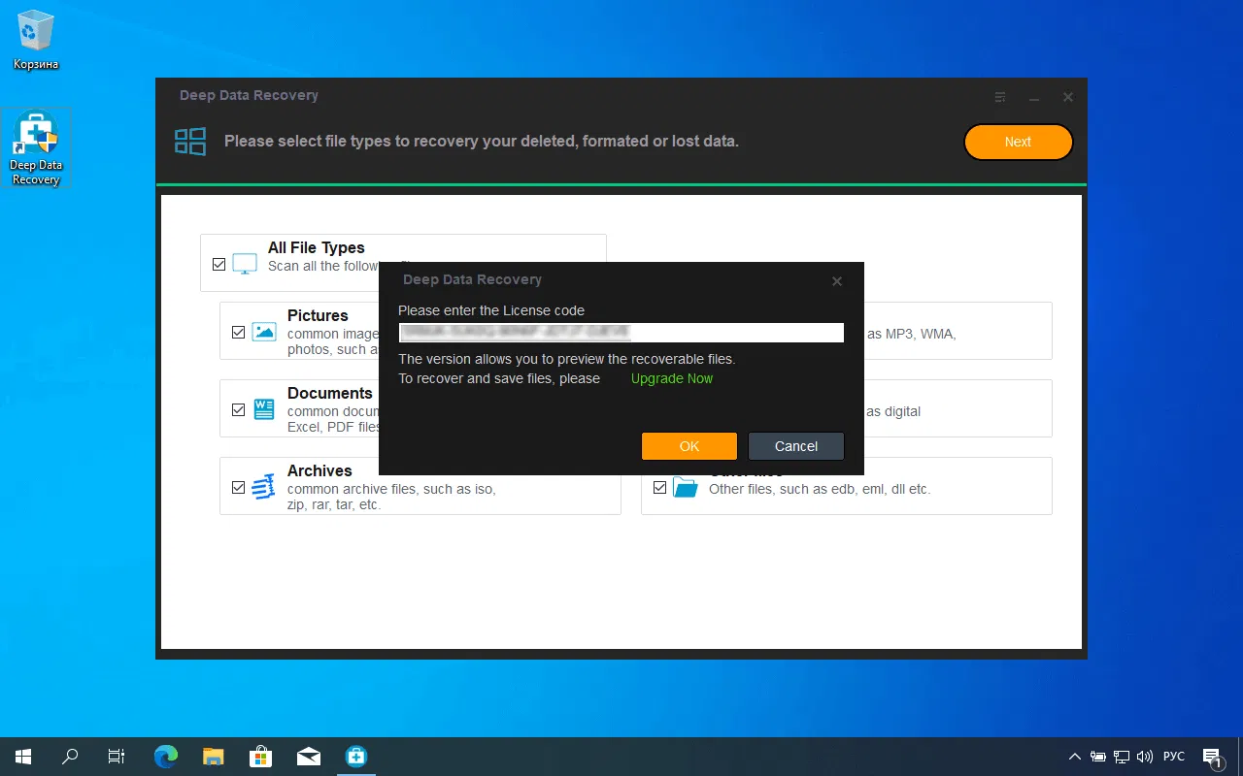Viewport: 1243px width, 776px height.
Task: Open the Deep Data Recovery hamburger menu
Action: click(1000, 97)
